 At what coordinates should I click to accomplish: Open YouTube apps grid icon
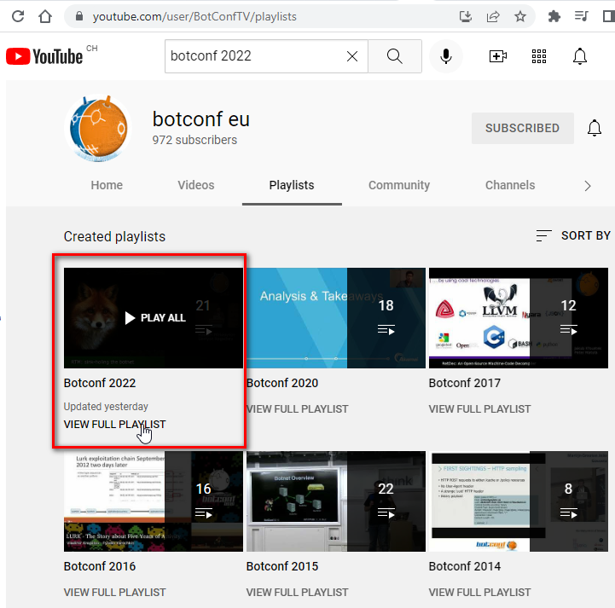(539, 56)
